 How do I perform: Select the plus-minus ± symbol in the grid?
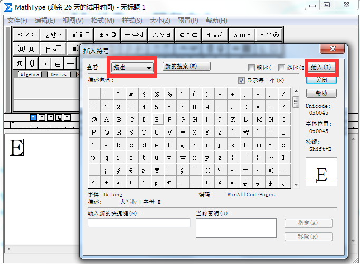[106, 183]
